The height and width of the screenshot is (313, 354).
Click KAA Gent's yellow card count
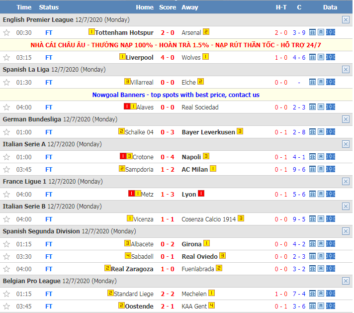(x=211, y=306)
